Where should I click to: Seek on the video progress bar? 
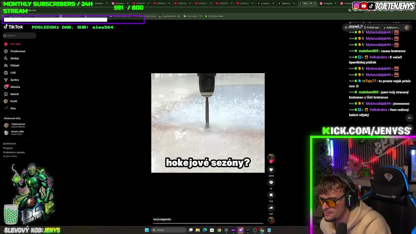[208, 223]
